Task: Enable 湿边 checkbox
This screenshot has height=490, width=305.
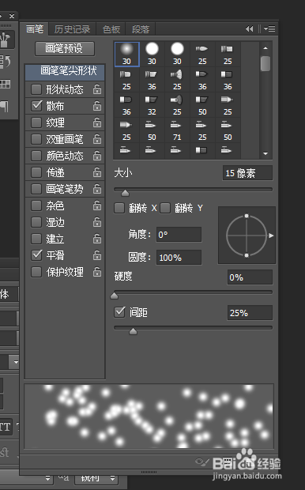Action: (36, 222)
